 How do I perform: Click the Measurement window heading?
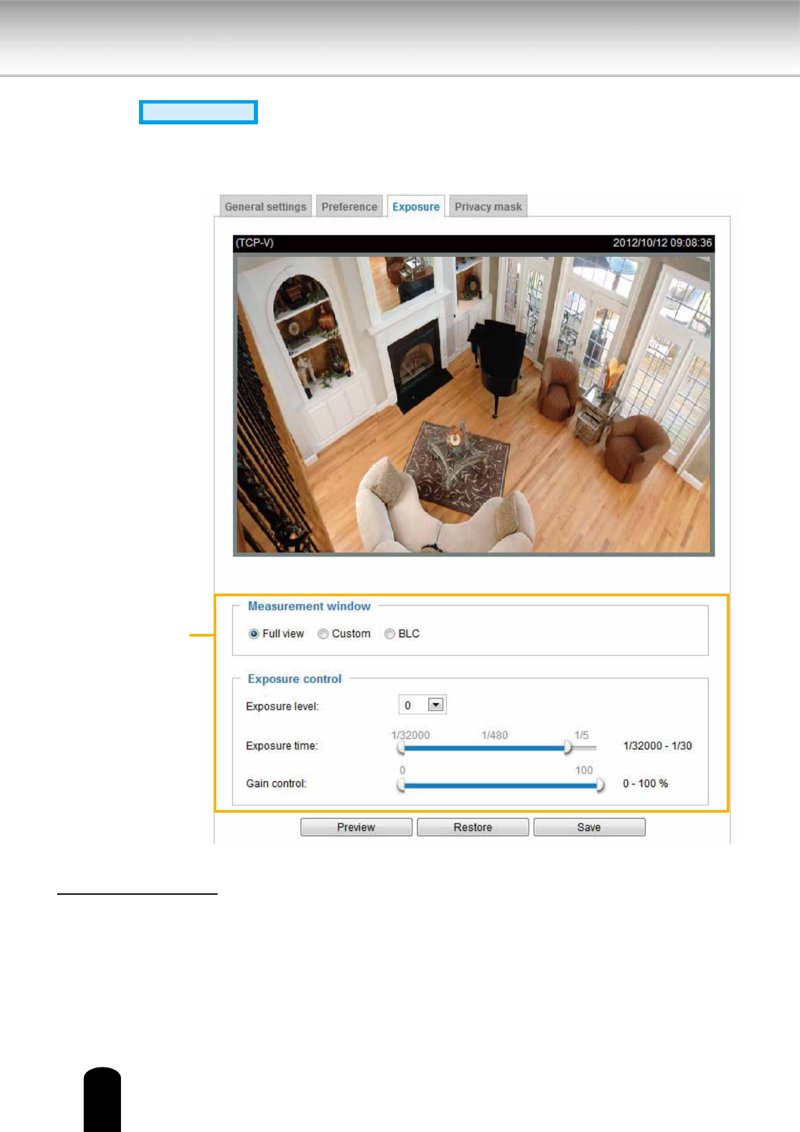(x=309, y=606)
